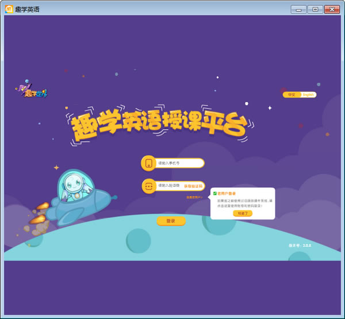Click the verification code face icon

(149, 186)
